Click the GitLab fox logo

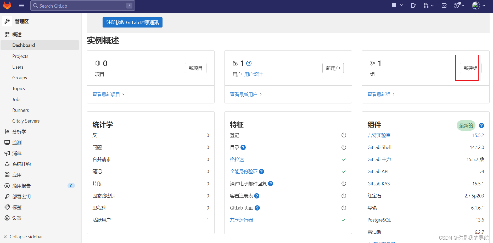tap(7, 5)
